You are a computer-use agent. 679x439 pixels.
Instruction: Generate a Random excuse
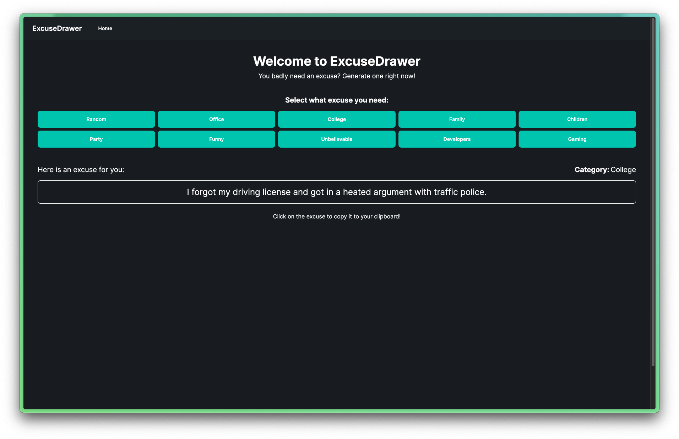click(x=96, y=119)
